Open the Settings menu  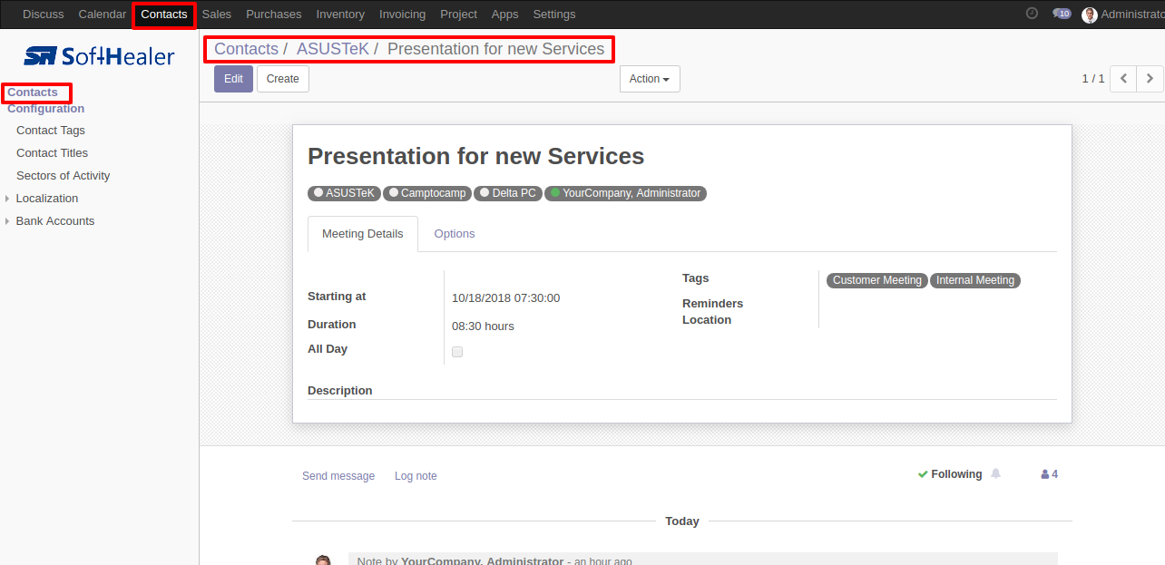point(554,15)
